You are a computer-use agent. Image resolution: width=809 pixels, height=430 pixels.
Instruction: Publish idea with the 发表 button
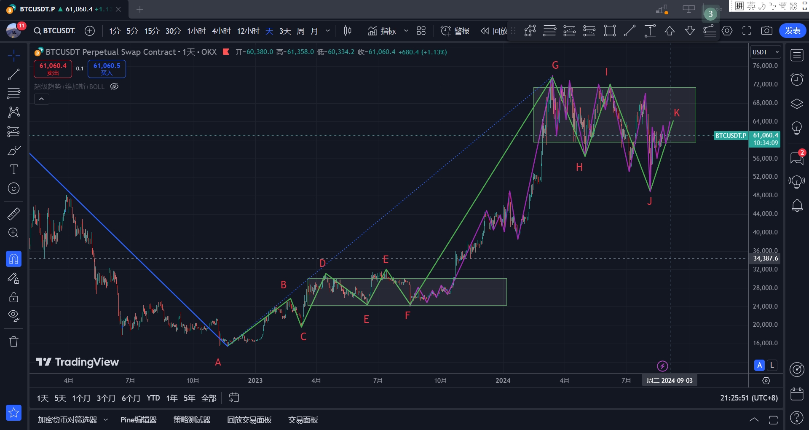793,31
